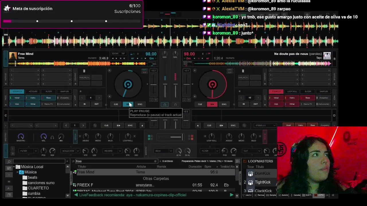
Task: Click deck A loop double right arrow
Action: 99,98
